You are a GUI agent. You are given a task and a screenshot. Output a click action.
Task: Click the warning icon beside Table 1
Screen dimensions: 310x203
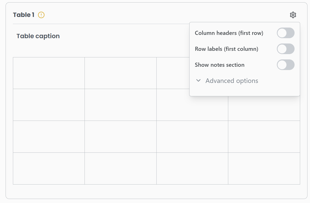point(41,15)
